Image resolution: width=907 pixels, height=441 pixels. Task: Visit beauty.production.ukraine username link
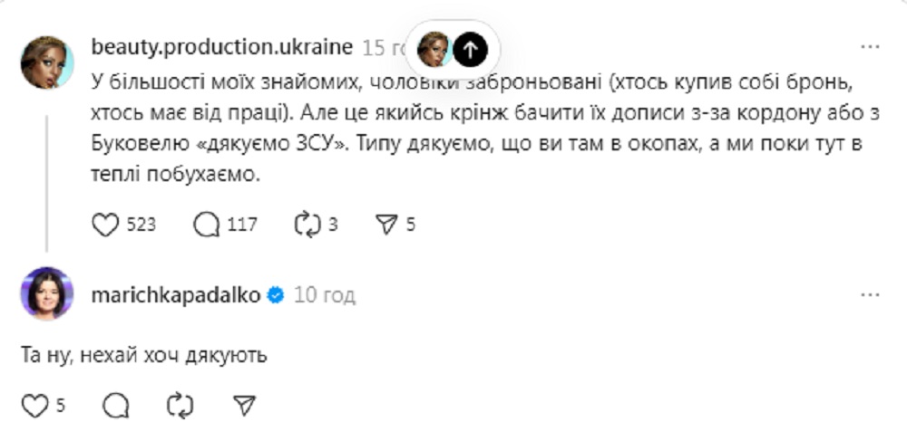tap(221, 47)
